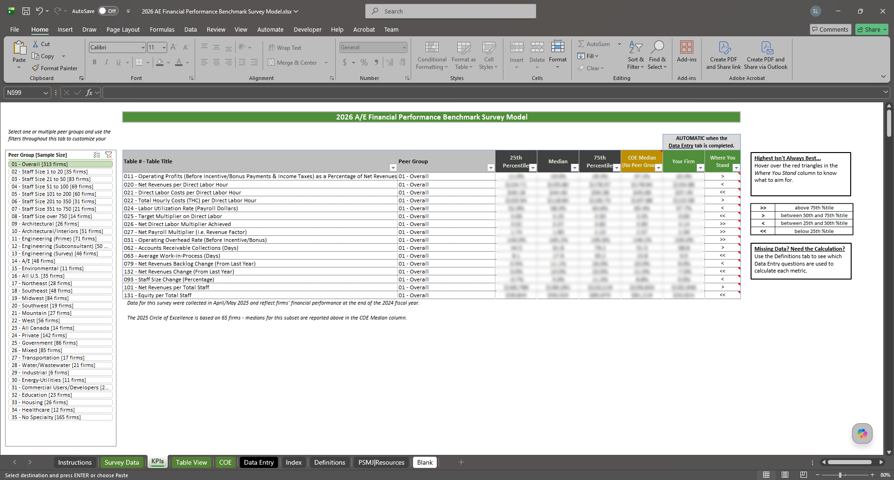
Task: Click the Save icon in title bar
Action: 26,11
